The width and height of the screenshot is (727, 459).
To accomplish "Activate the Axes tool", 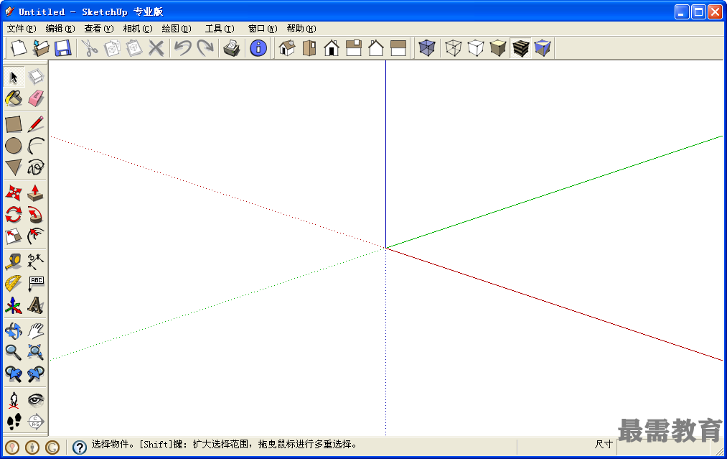I will (x=14, y=305).
